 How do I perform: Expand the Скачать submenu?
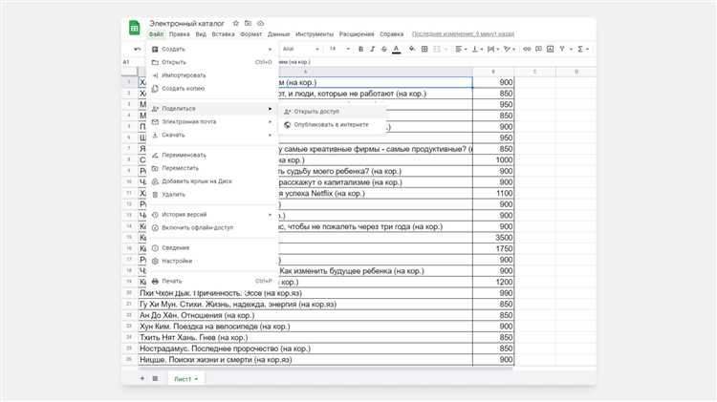click(270, 136)
